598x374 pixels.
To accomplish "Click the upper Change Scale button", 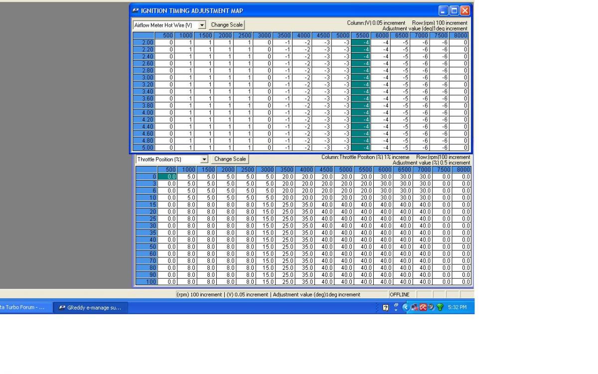I will pyautogui.click(x=227, y=24).
